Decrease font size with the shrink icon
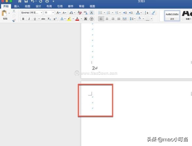 (x=64, y=13)
